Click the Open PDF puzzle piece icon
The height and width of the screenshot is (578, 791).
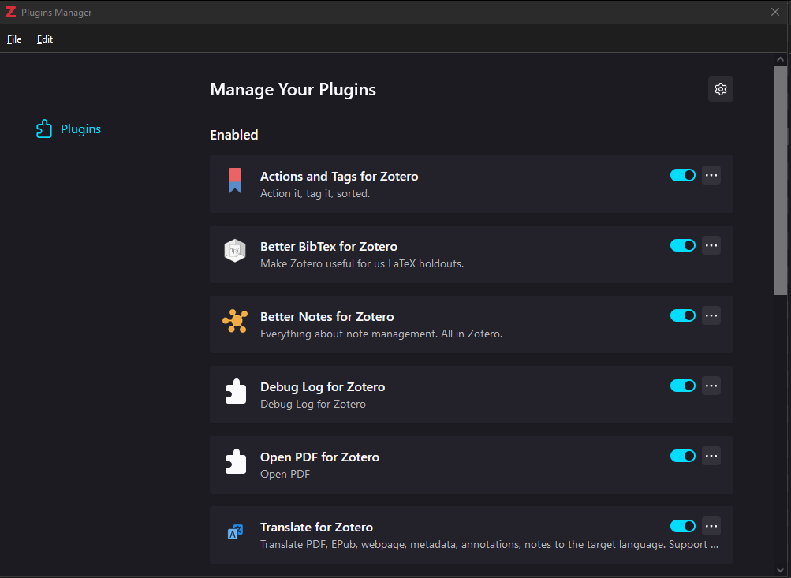coord(235,461)
